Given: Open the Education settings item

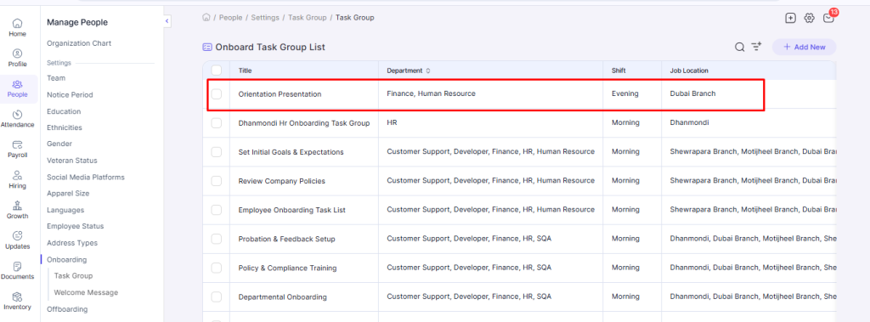Looking at the screenshot, I should tap(64, 111).
